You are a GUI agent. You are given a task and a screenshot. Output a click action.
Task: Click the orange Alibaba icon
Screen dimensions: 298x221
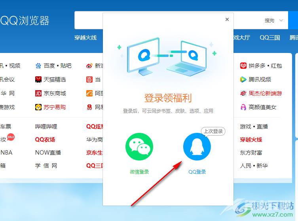pos(89,93)
